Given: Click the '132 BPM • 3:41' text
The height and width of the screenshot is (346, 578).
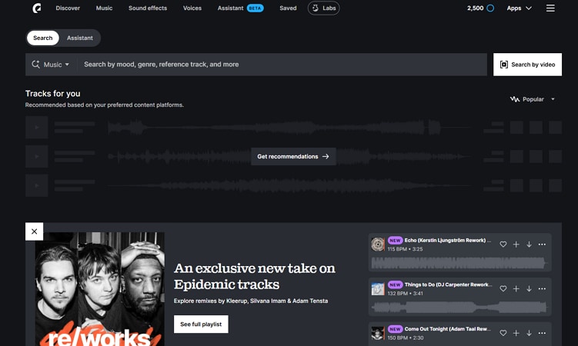Looking at the screenshot, I should [405, 294].
